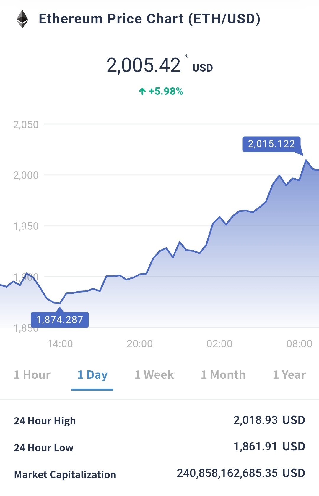Select the 1 Hour timeframe tab
Image resolution: width=319 pixels, height=496 pixels.
point(32,375)
